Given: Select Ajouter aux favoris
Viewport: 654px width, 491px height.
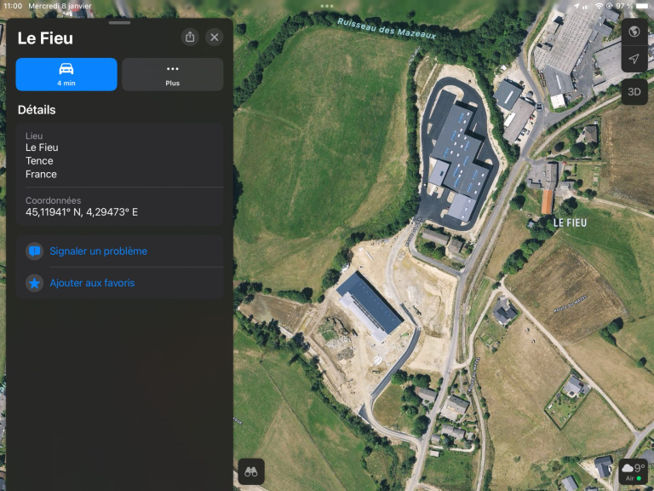Looking at the screenshot, I should click(x=92, y=283).
